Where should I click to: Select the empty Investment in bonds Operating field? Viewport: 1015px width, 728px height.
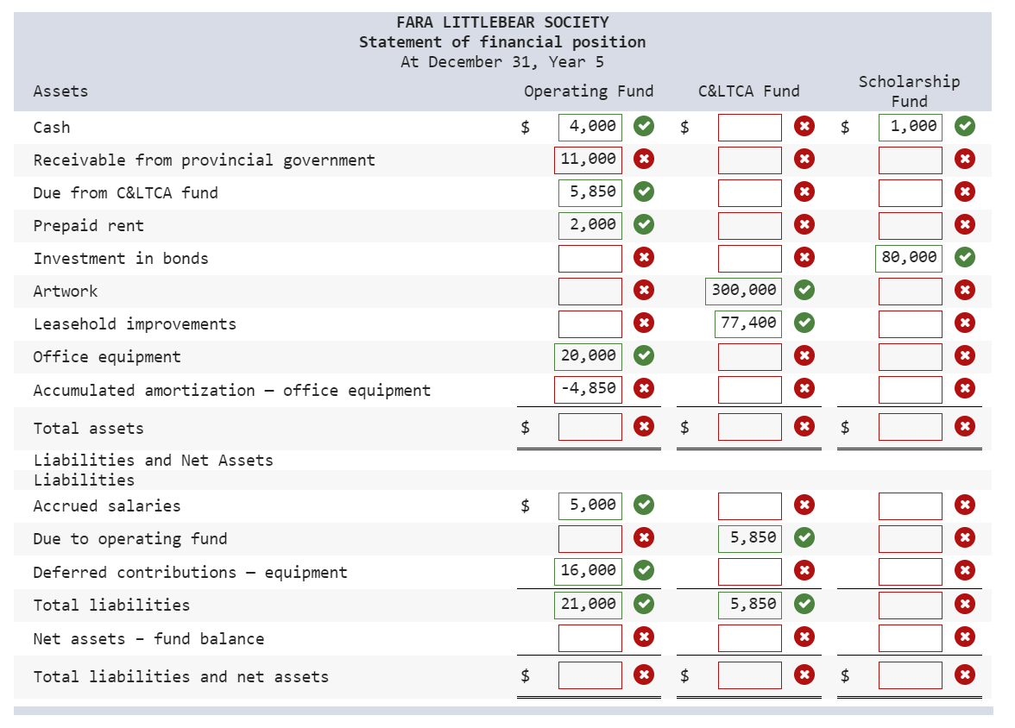tap(589, 258)
